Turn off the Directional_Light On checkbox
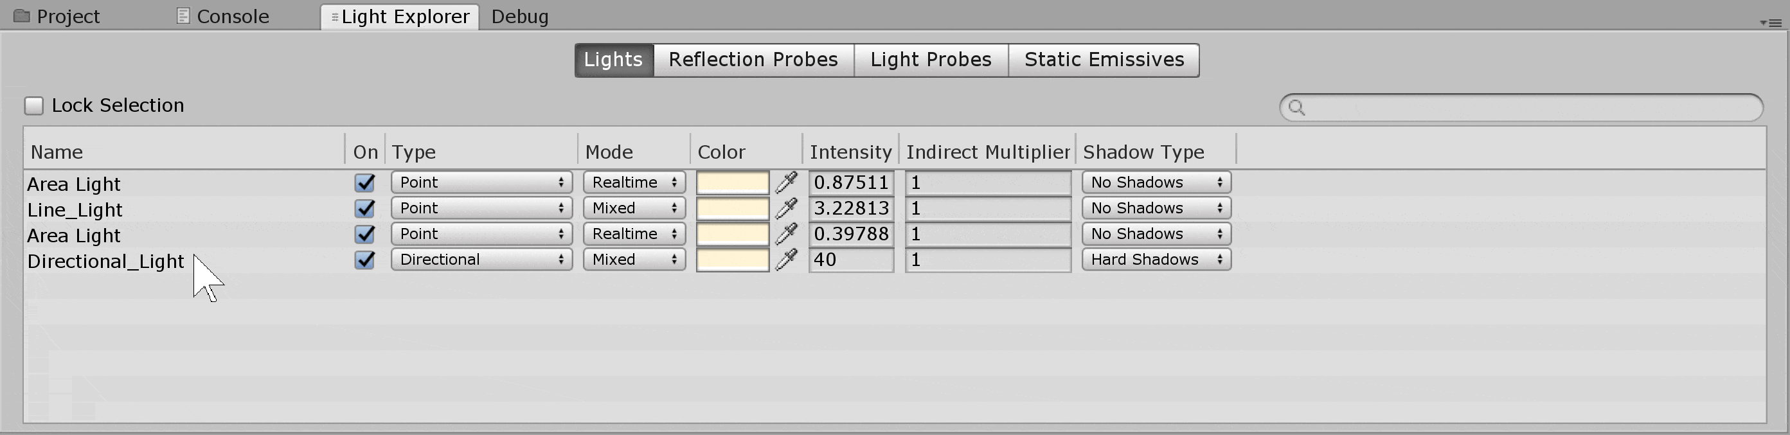Viewport: 1790px width, 435px height. point(365,260)
